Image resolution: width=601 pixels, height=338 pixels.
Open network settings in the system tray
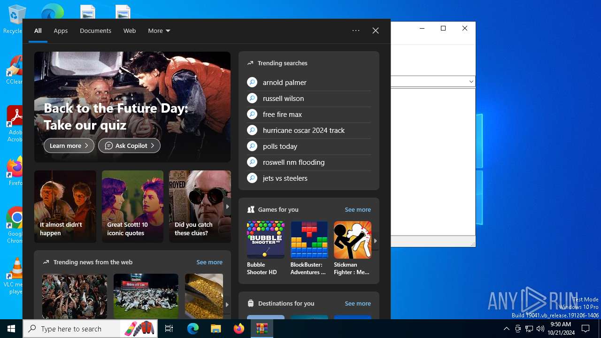point(529,329)
